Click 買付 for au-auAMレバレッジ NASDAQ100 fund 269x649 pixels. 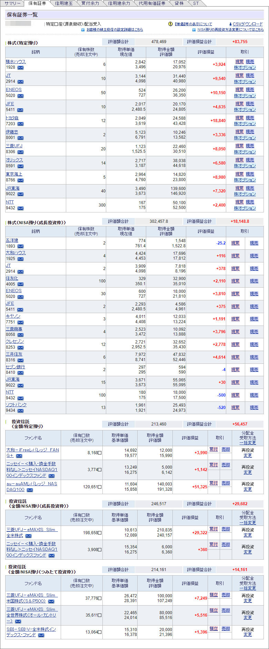213,483
